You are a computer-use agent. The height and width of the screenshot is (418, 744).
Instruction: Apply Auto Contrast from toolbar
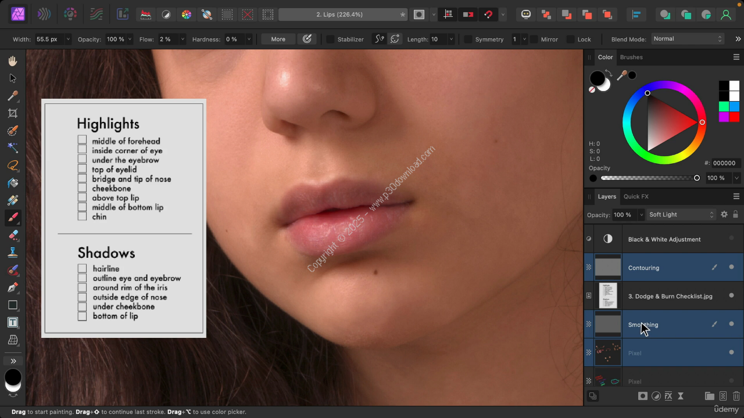click(166, 15)
